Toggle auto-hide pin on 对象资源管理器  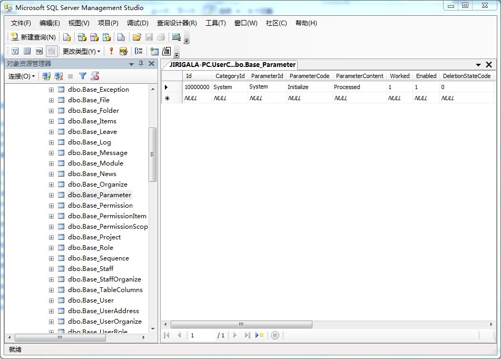(x=141, y=64)
